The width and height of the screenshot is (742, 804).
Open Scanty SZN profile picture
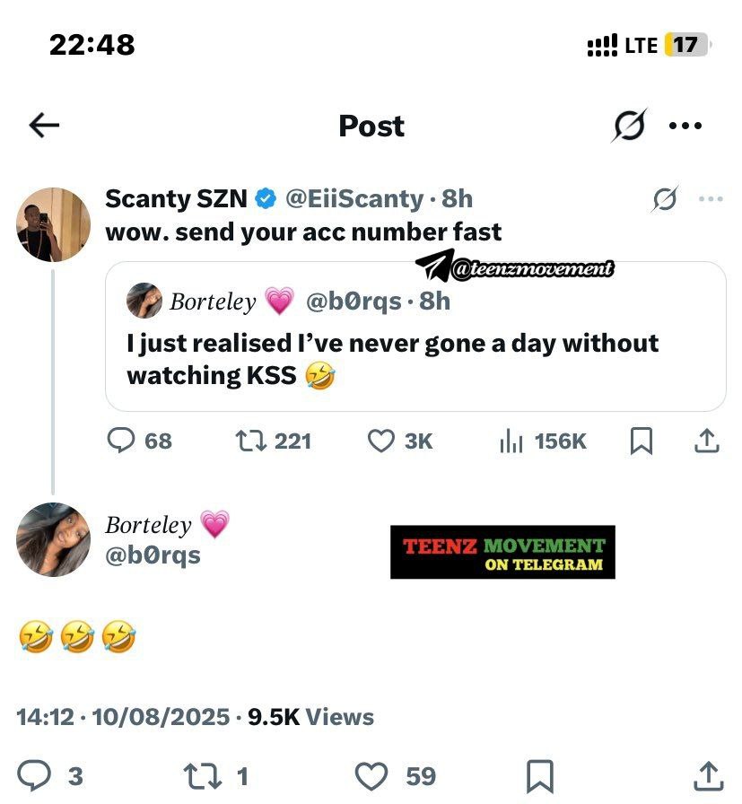(53, 224)
